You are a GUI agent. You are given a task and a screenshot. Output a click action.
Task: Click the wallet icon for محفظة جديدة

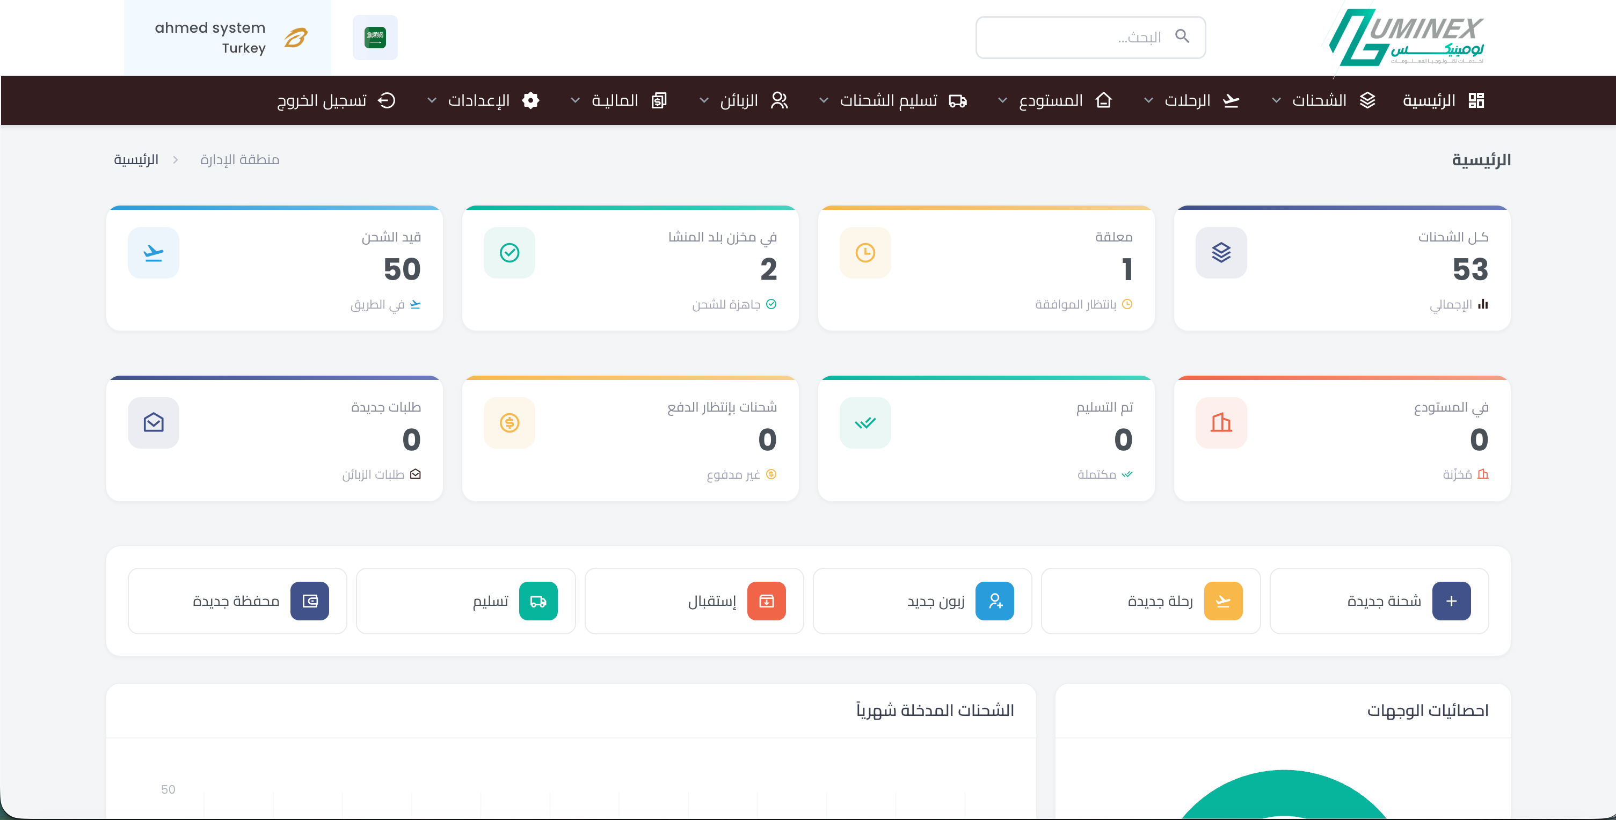click(x=309, y=601)
